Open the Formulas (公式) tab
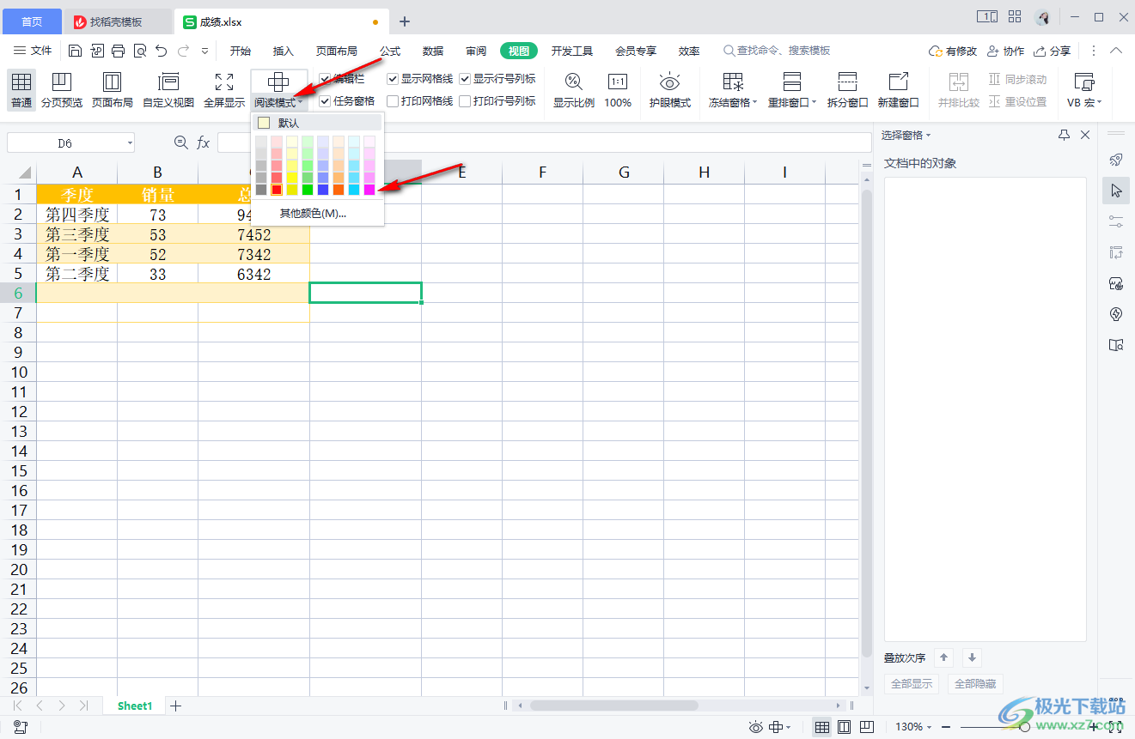 (x=390, y=51)
